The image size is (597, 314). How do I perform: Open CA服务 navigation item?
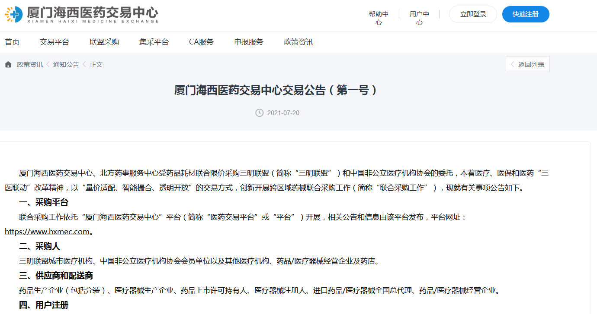[201, 42]
